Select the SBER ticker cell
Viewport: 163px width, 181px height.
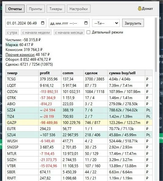coord(22,172)
